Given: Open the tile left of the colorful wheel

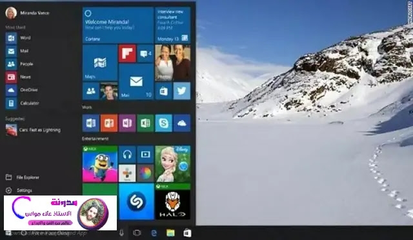Looking at the screenshot, I should coord(127,174).
